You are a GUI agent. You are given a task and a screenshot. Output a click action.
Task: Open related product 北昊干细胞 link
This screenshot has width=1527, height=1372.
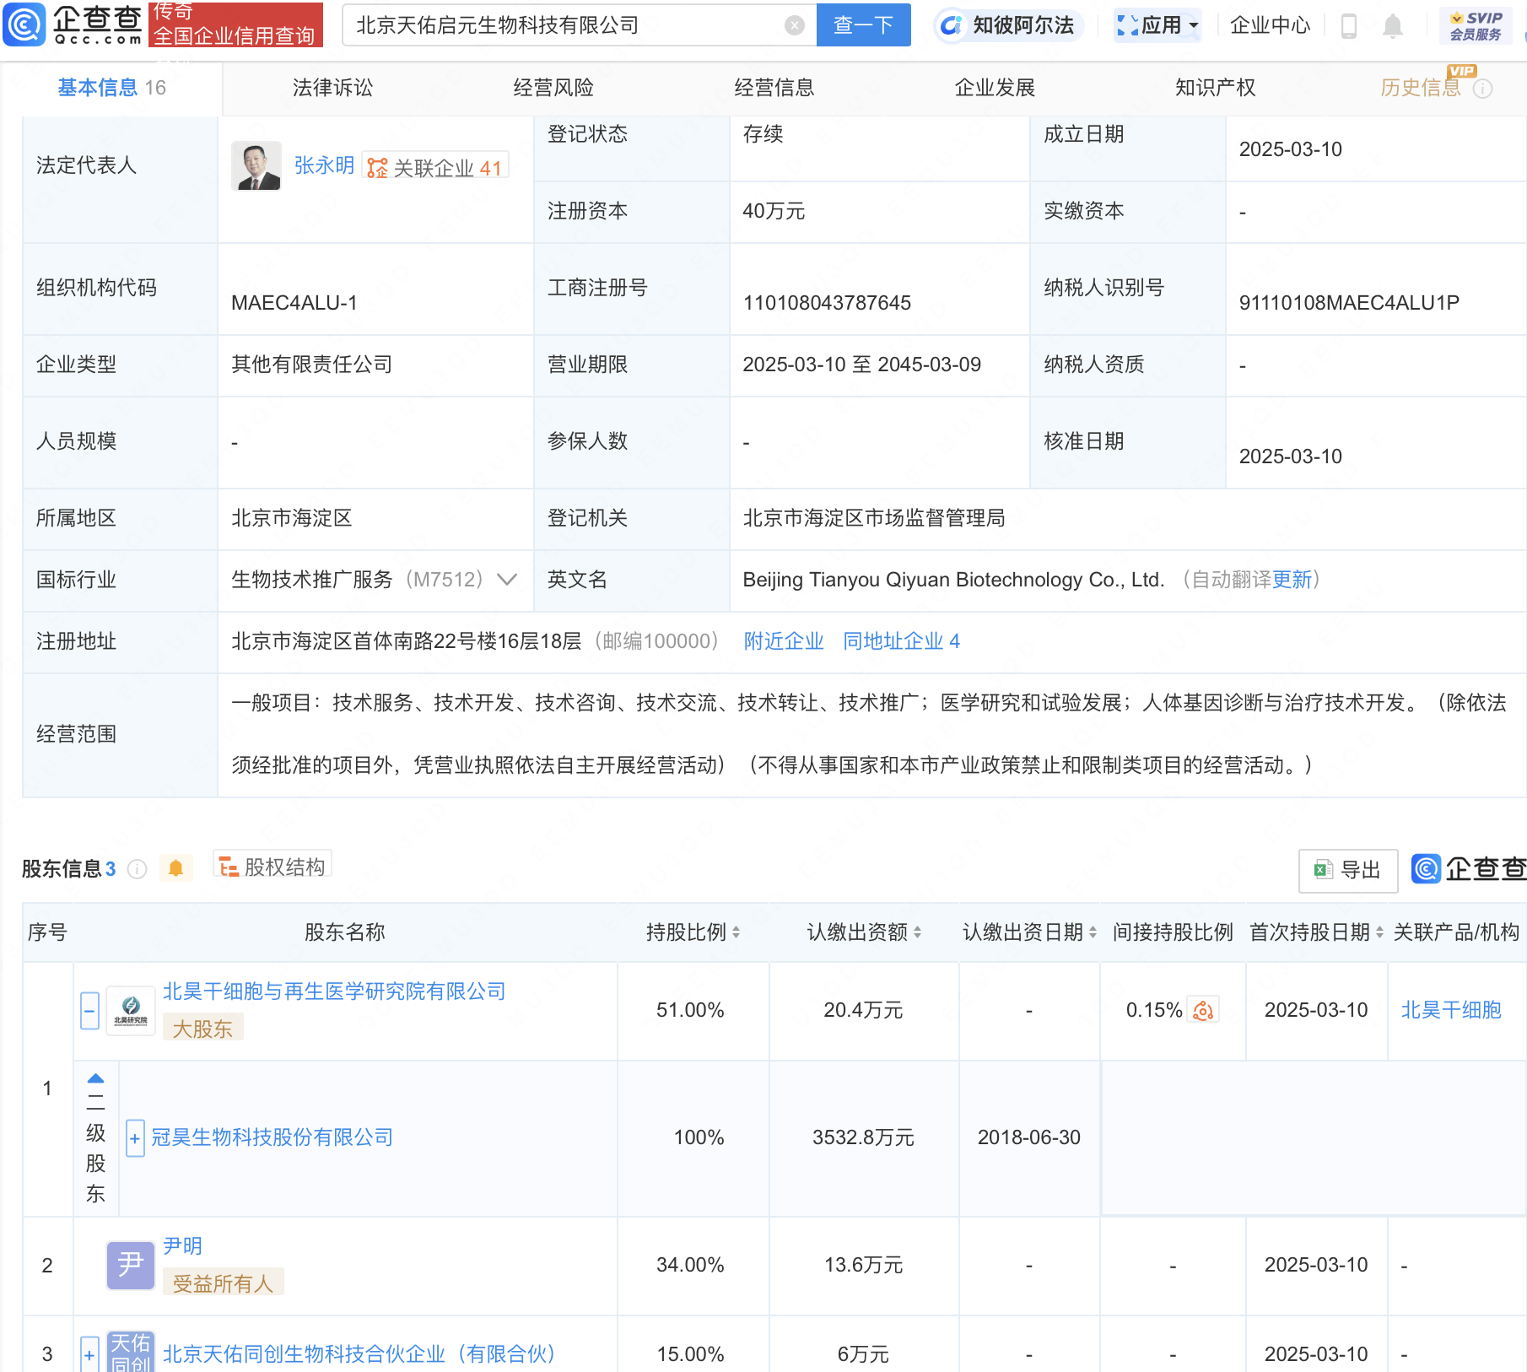[1451, 1010]
